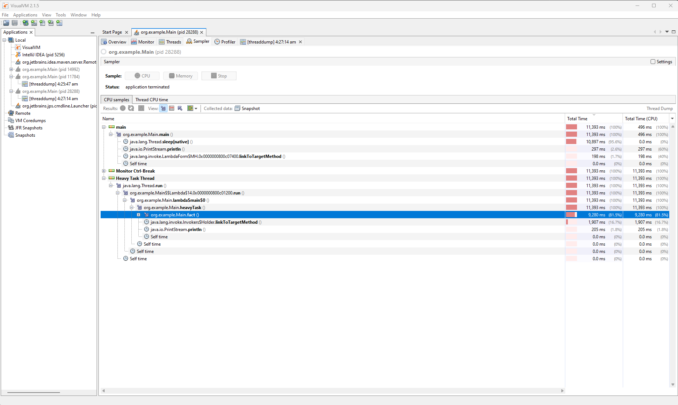The height and width of the screenshot is (405, 678).
Task: Click the Add VM Coredump toolbar icon
Action: (x=42, y=23)
